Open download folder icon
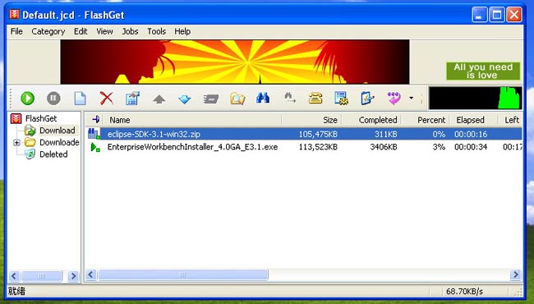 tap(237, 99)
